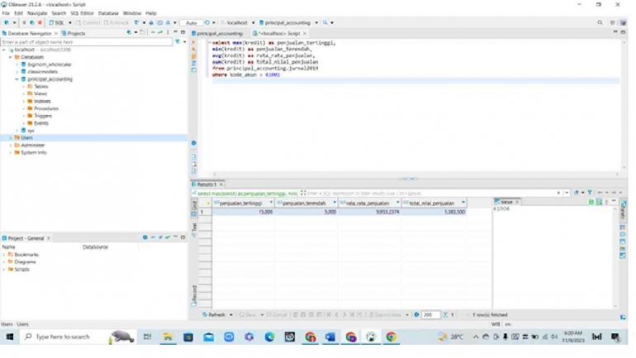Open the Database menu
This screenshot has height=358, width=636.
point(108,13)
